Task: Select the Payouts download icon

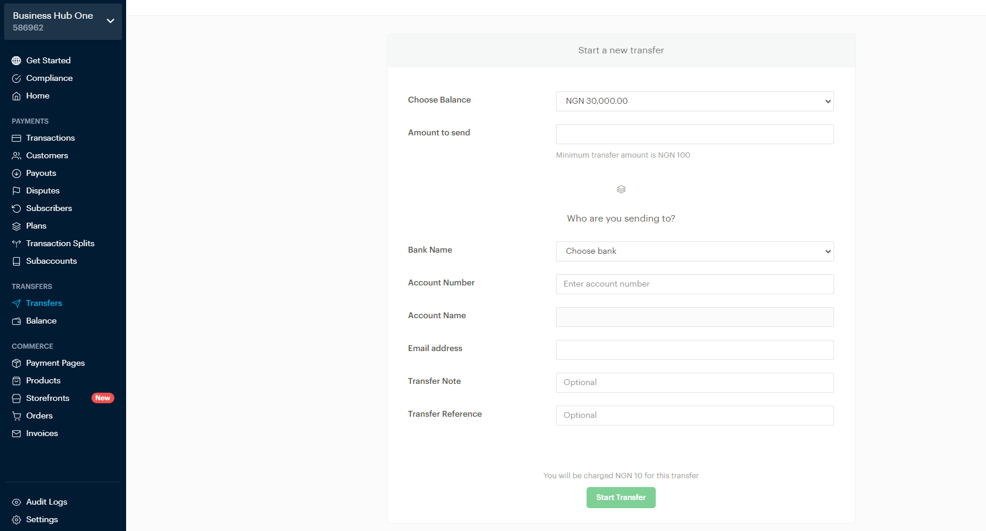Action: pyautogui.click(x=16, y=173)
